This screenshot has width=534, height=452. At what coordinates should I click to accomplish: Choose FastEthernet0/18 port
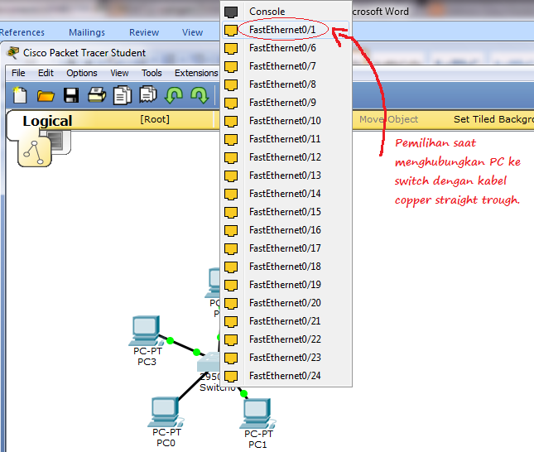tap(286, 267)
